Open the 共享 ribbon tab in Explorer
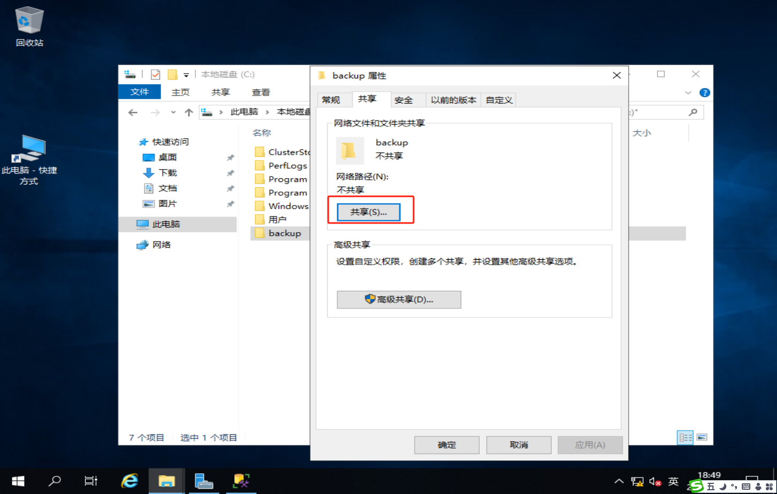Image resolution: width=777 pixels, height=494 pixels. coord(220,92)
